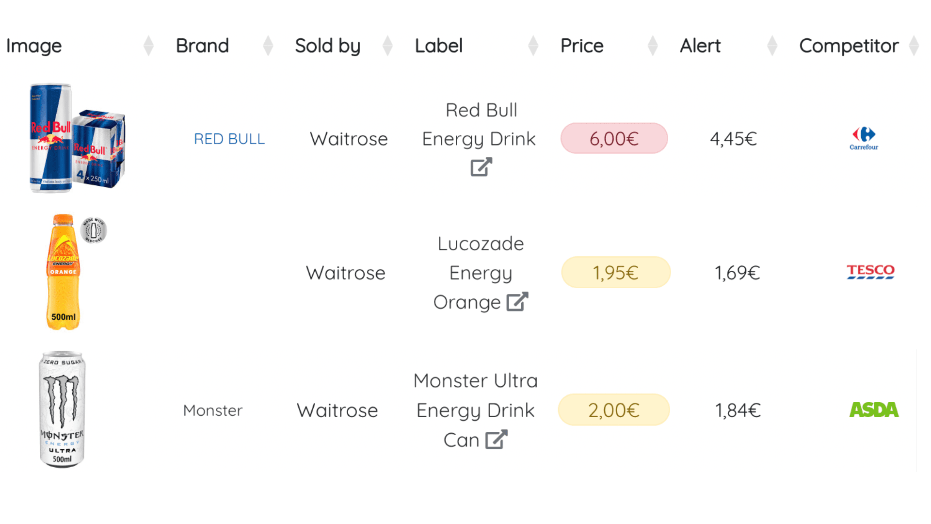Screen dimensions: 931x524
Task: Collapse the Label header sorting arrow
Action: click(x=533, y=45)
